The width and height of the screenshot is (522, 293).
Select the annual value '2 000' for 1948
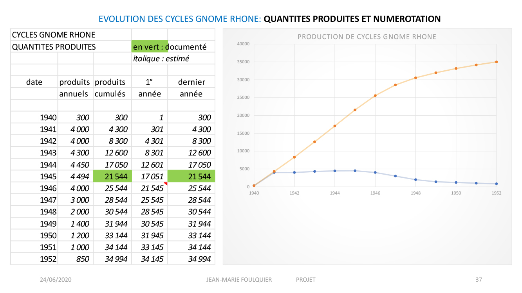pyautogui.click(x=75, y=212)
